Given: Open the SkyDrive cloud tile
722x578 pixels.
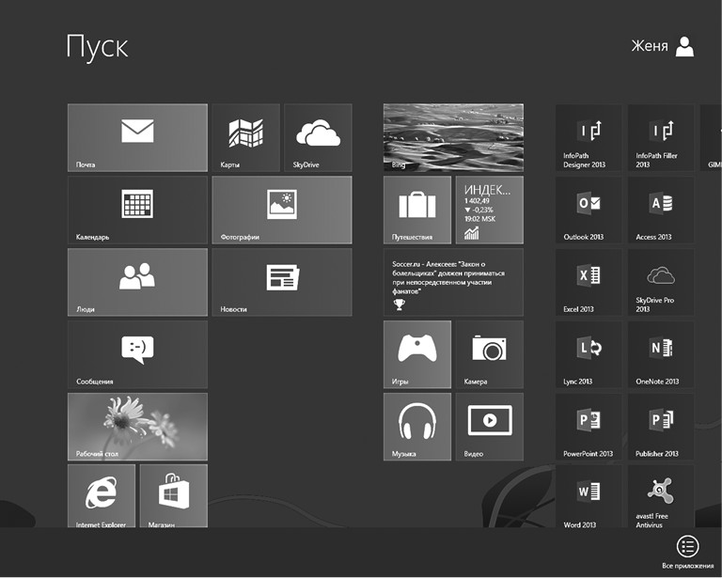Looking at the screenshot, I should click(x=318, y=137).
